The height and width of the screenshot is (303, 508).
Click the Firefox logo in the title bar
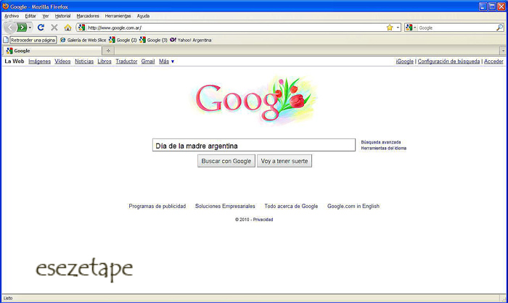click(x=6, y=6)
